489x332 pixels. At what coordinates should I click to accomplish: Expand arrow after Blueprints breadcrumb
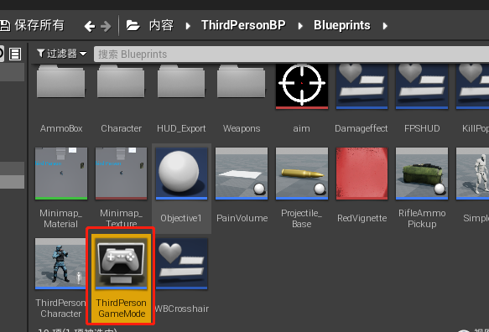[385, 26]
